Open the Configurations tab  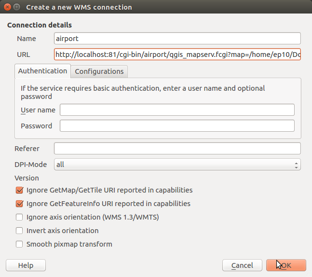(x=99, y=71)
